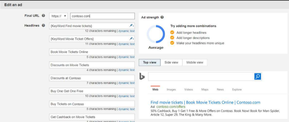Image resolution: width=289 pixels, height=122 pixels.
Task: Click dynamic text link under 'Buy Tickets on Contoso'
Action: coord(126,109)
